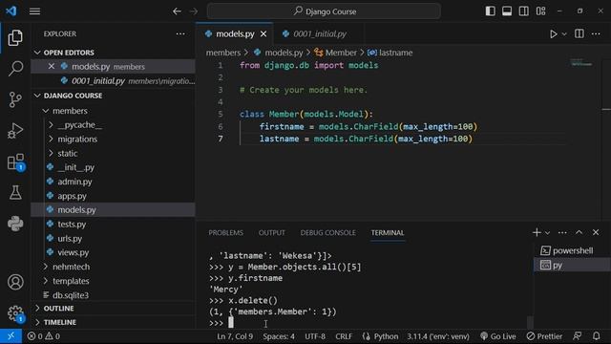Open the notifications bell icon

click(x=596, y=336)
